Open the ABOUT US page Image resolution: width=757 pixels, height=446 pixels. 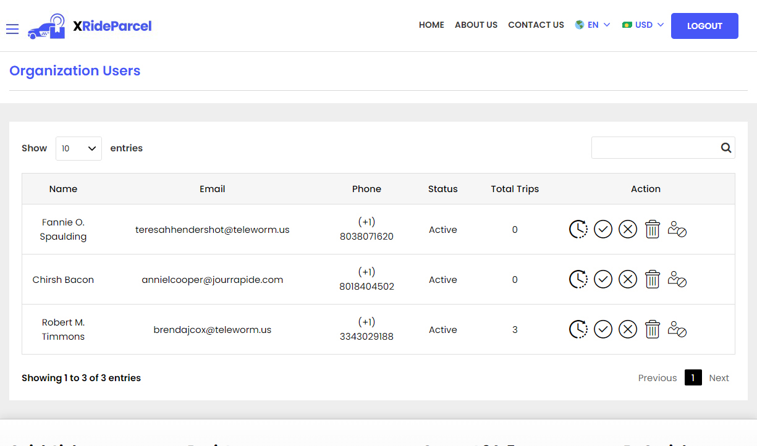click(476, 25)
